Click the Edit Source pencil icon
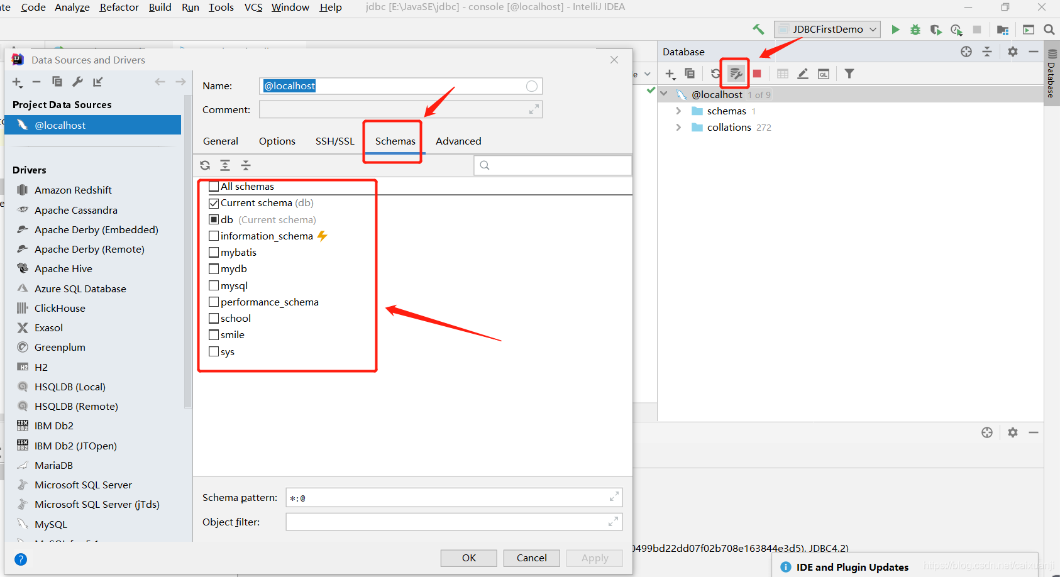 tap(803, 74)
